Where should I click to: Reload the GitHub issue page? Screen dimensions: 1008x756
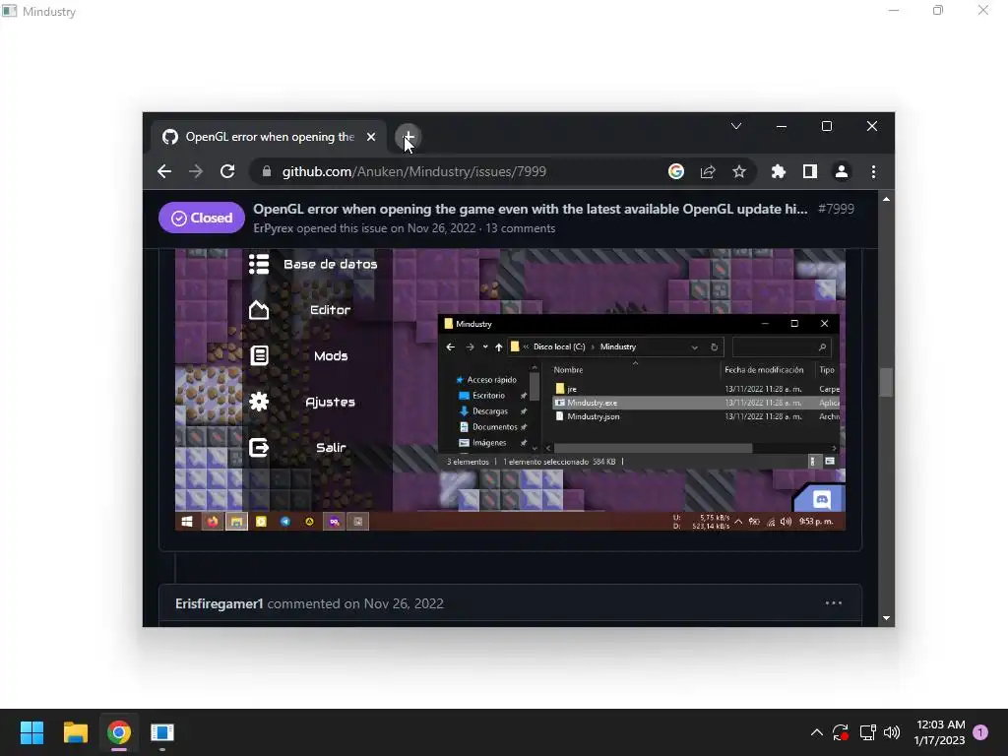pos(227,171)
